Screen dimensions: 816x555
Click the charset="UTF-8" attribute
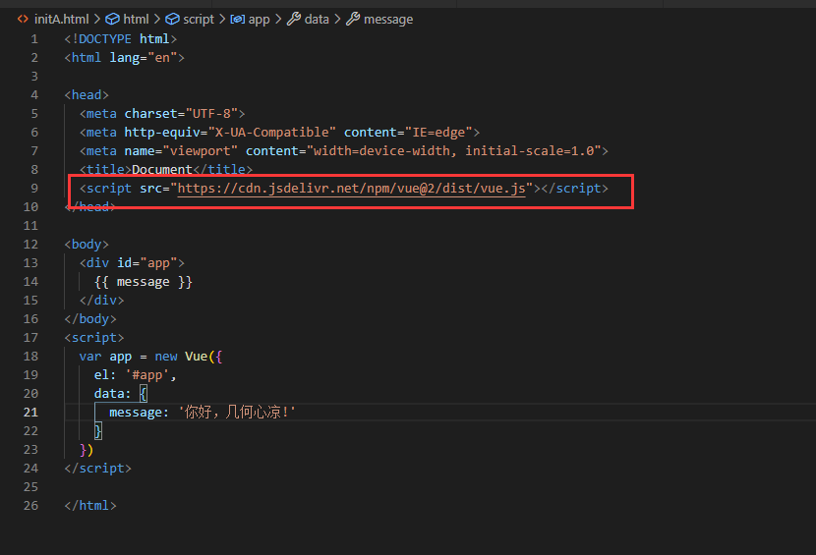[x=181, y=113]
